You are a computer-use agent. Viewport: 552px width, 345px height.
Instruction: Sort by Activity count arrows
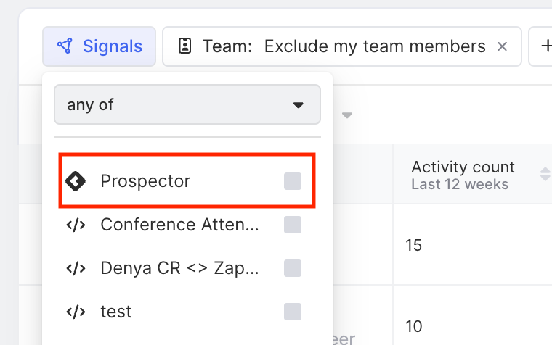[x=545, y=174]
